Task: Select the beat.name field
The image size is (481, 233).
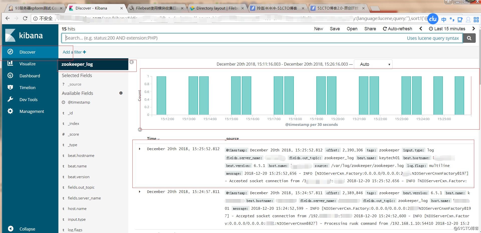Action: click(77, 166)
